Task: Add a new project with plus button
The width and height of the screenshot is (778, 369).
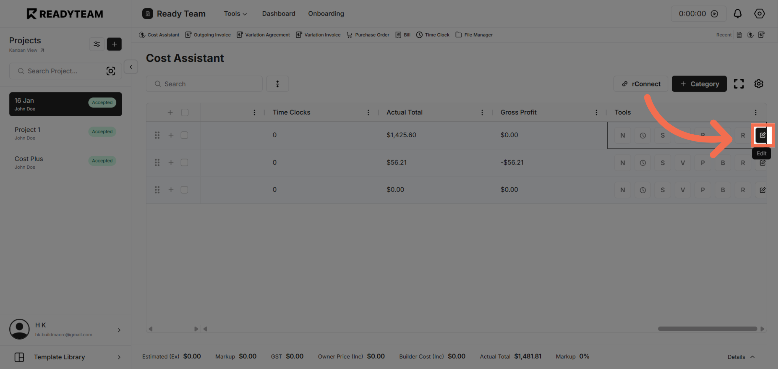Action: [114, 44]
